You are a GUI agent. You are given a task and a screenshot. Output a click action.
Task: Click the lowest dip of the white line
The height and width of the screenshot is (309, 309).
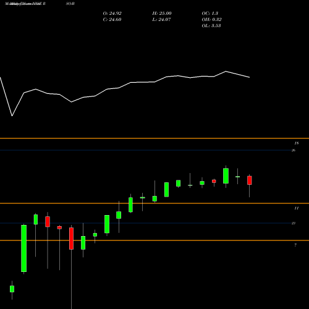point(12,116)
